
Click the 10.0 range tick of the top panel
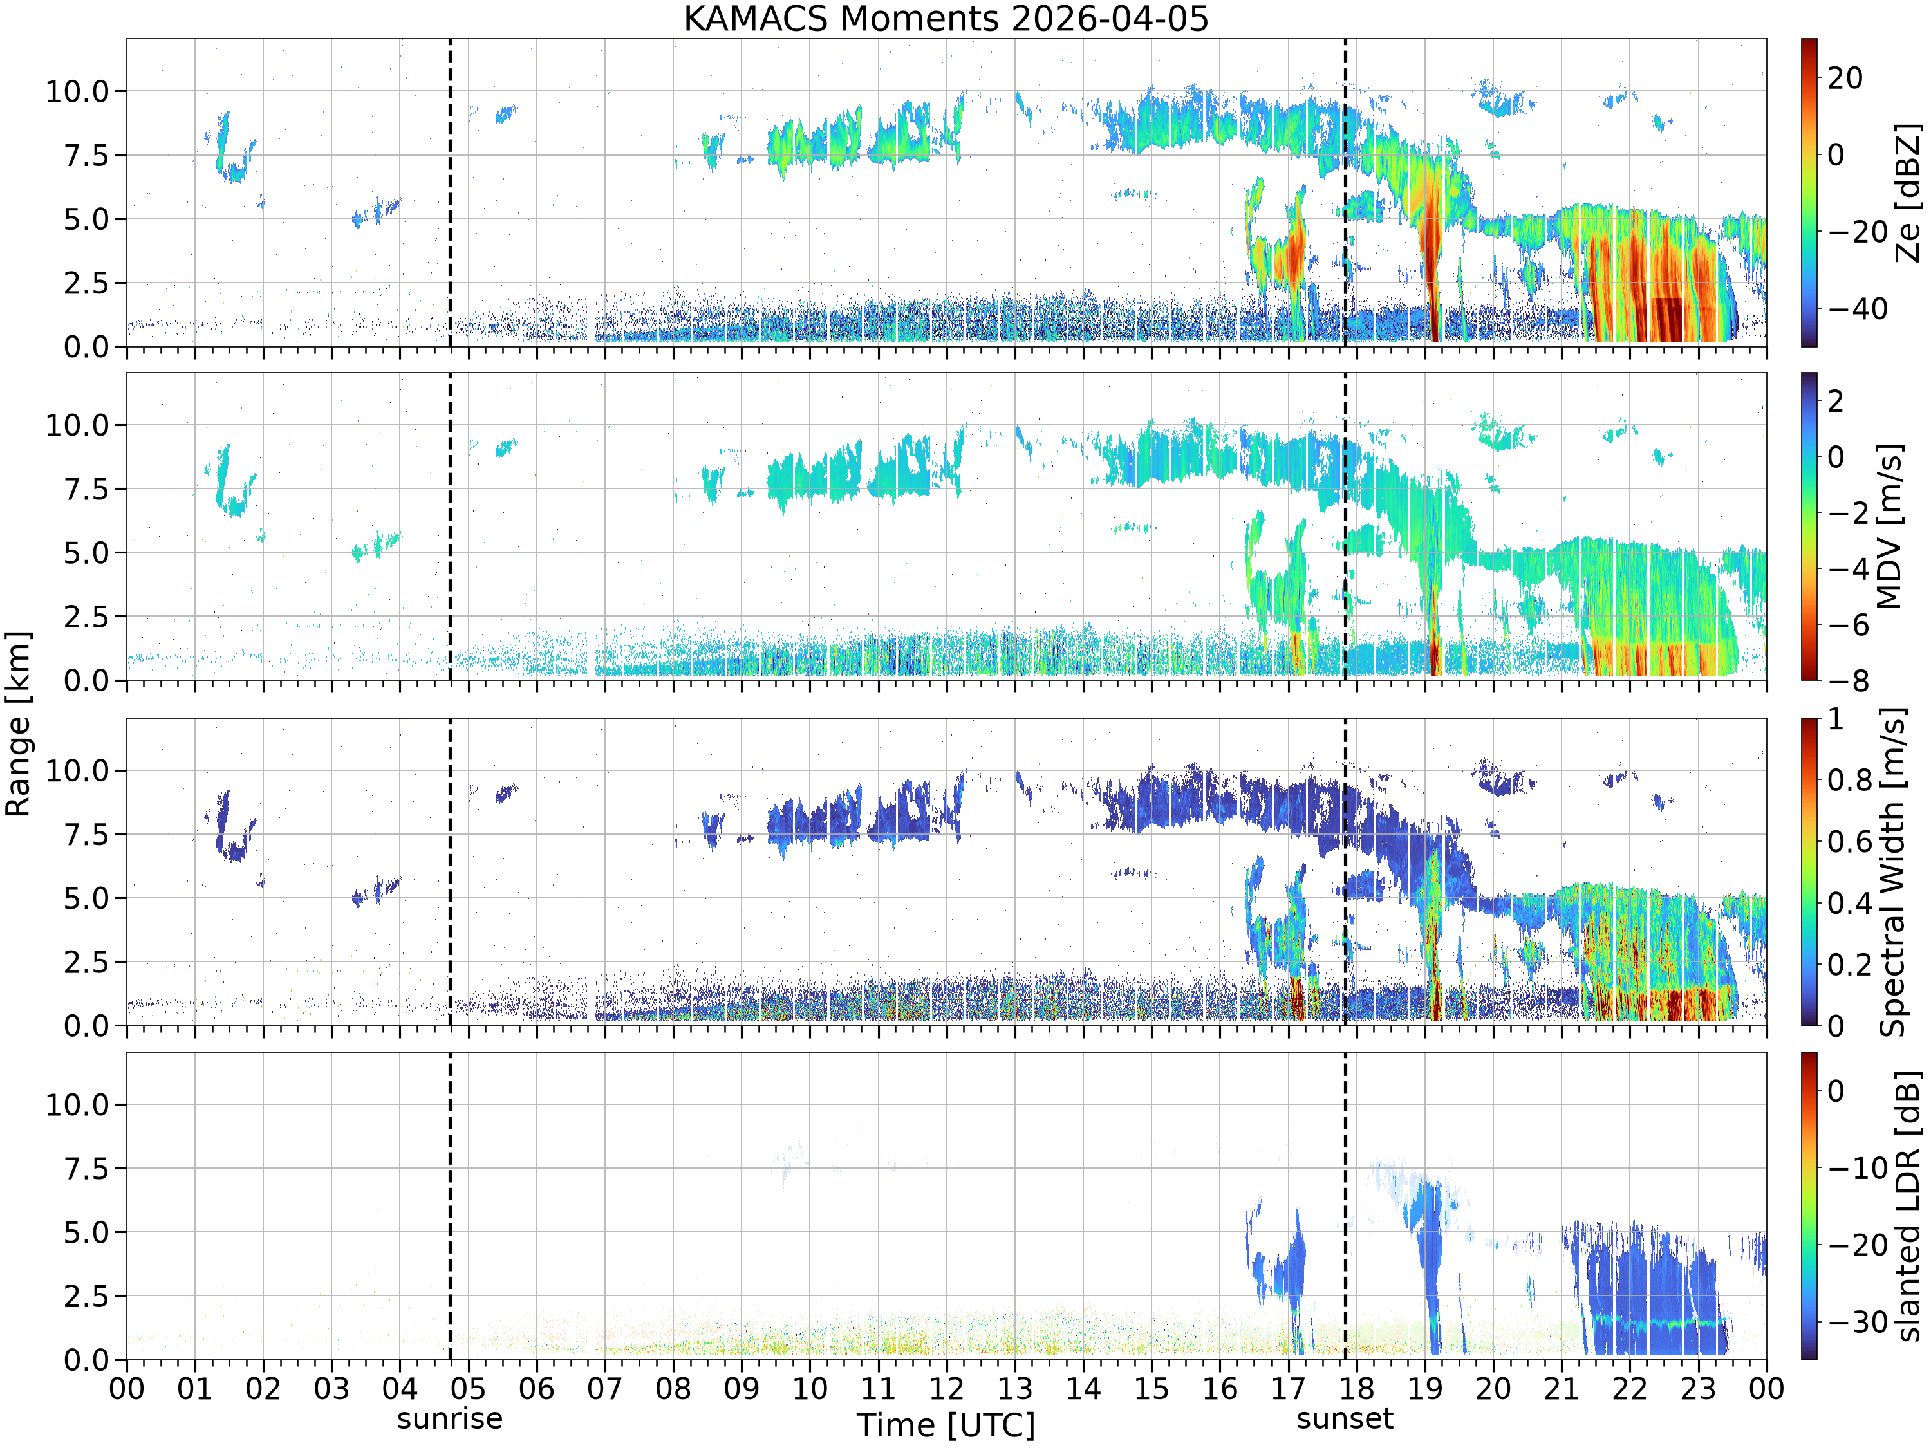click(77, 91)
